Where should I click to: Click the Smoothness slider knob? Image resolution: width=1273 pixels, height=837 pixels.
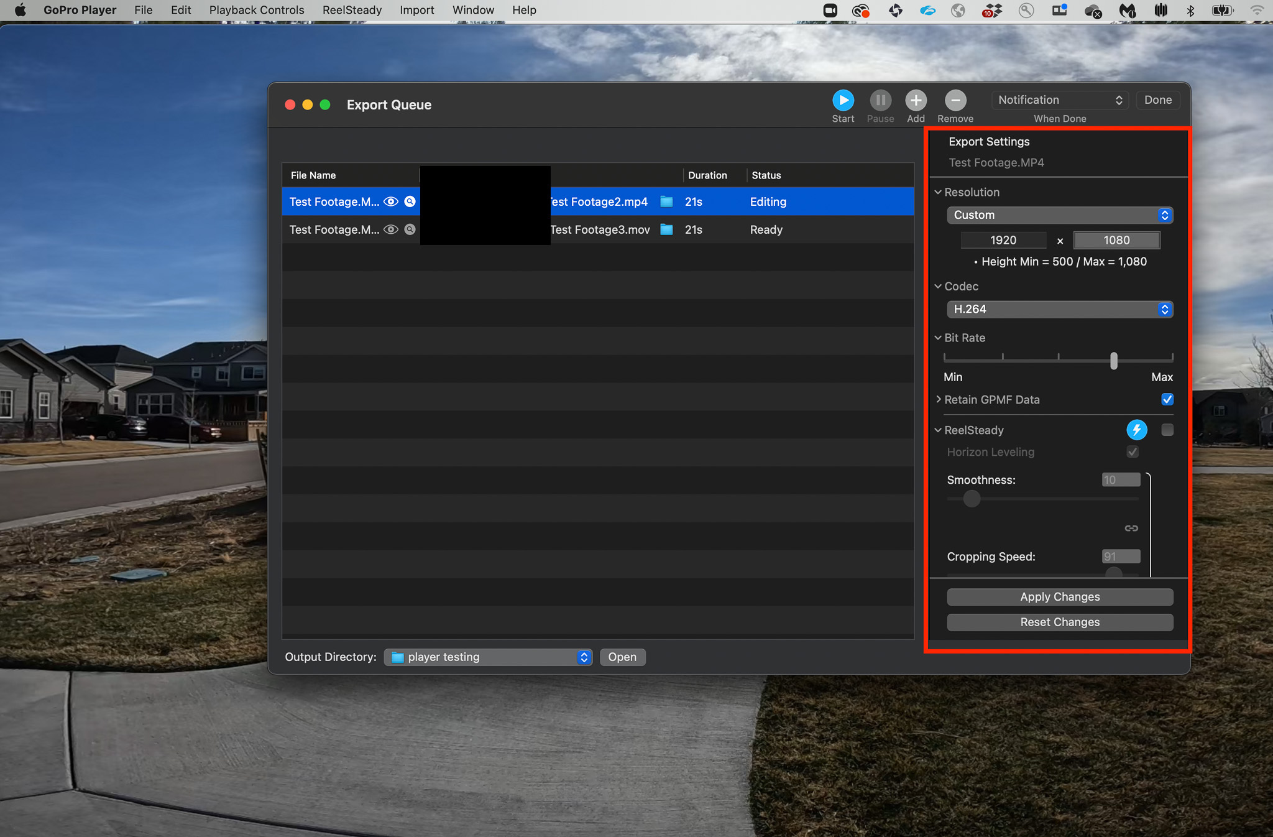click(972, 499)
